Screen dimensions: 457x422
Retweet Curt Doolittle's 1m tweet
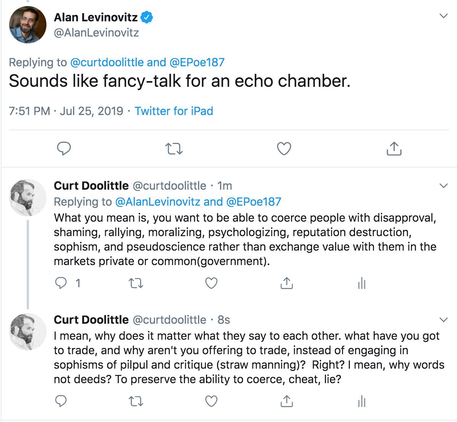[136, 283]
